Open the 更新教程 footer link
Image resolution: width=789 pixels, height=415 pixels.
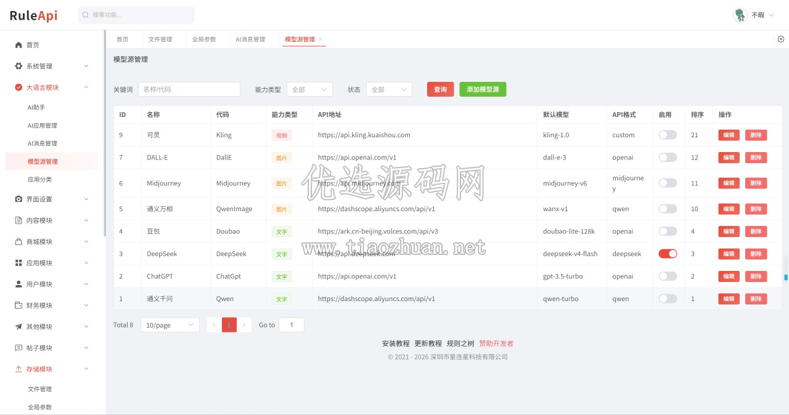[x=428, y=344]
